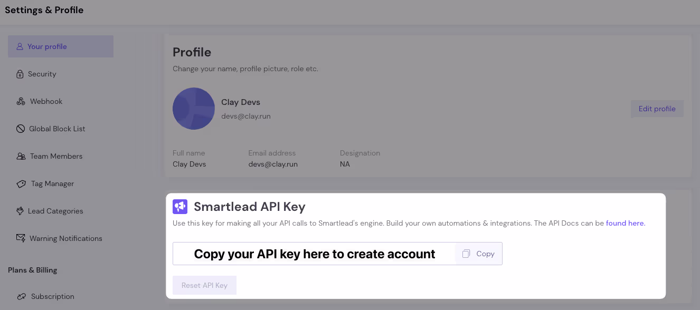This screenshot has height=310, width=700.
Task: Click the Clay Devs value under Full name
Action: [x=190, y=164]
